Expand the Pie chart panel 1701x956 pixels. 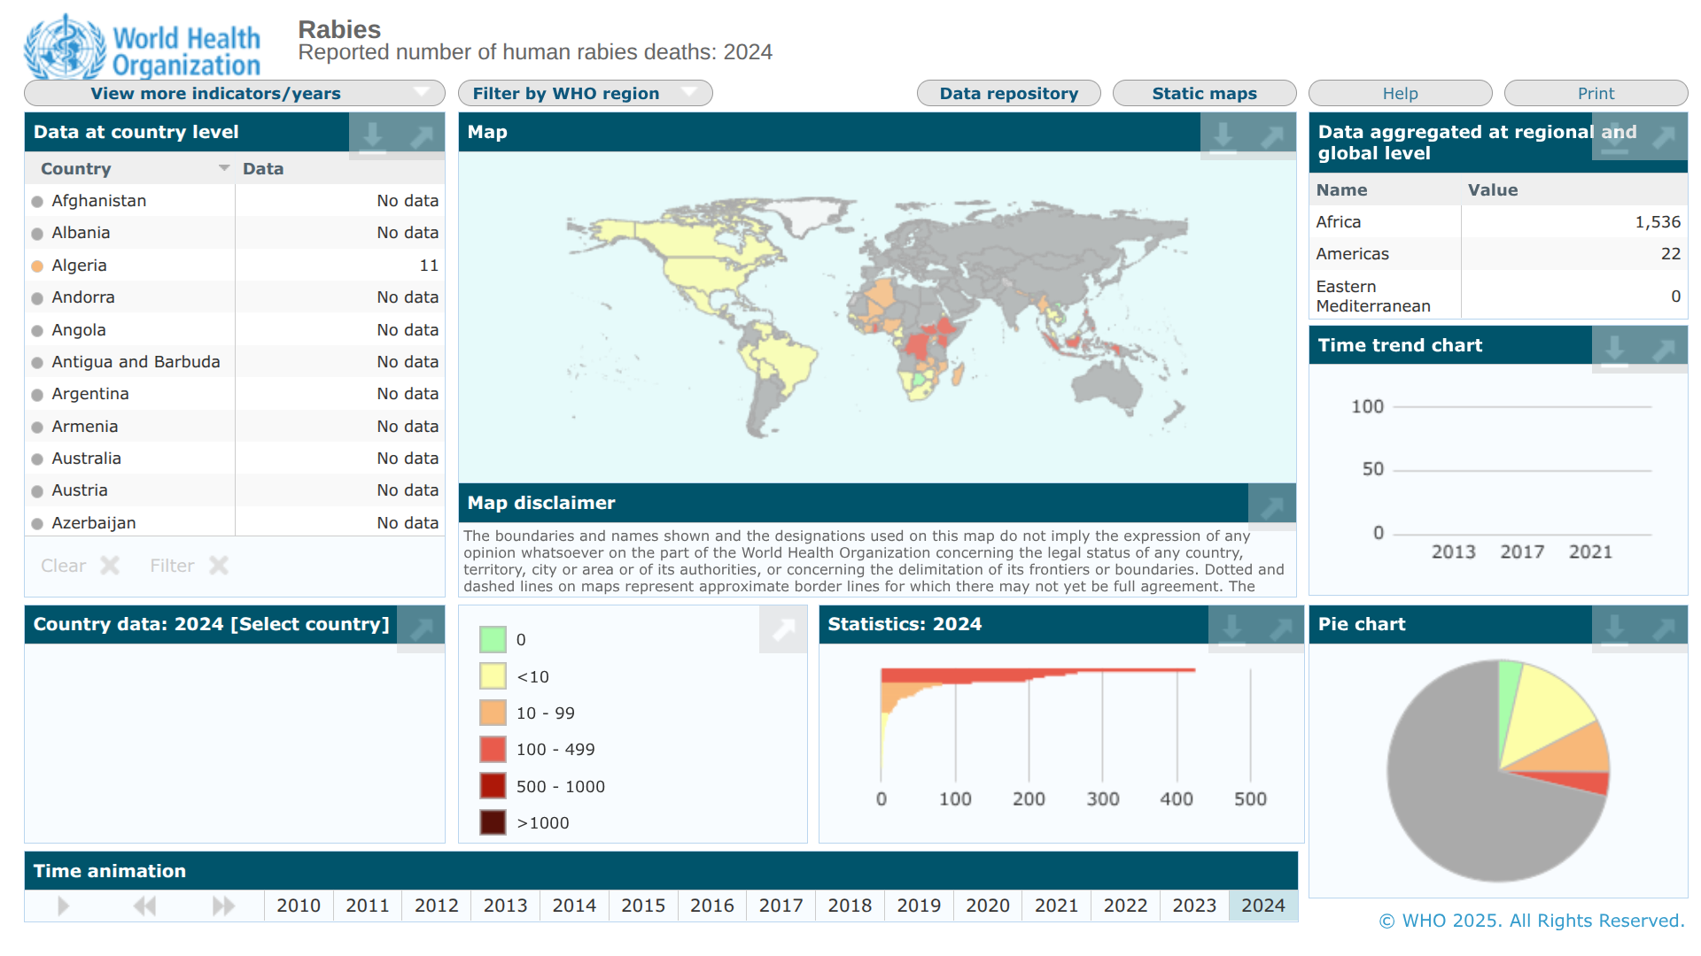pos(1664,628)
